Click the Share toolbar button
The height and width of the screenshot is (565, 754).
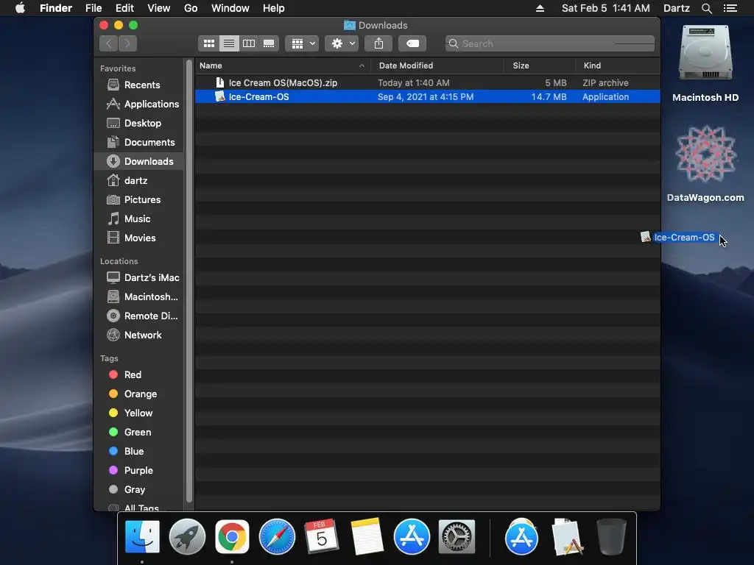pos(378,43)
